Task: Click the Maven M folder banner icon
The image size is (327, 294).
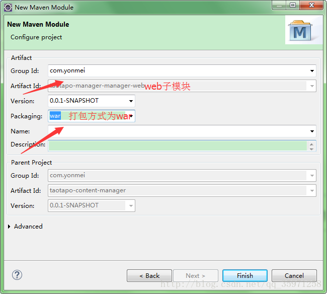Action: 300,31
